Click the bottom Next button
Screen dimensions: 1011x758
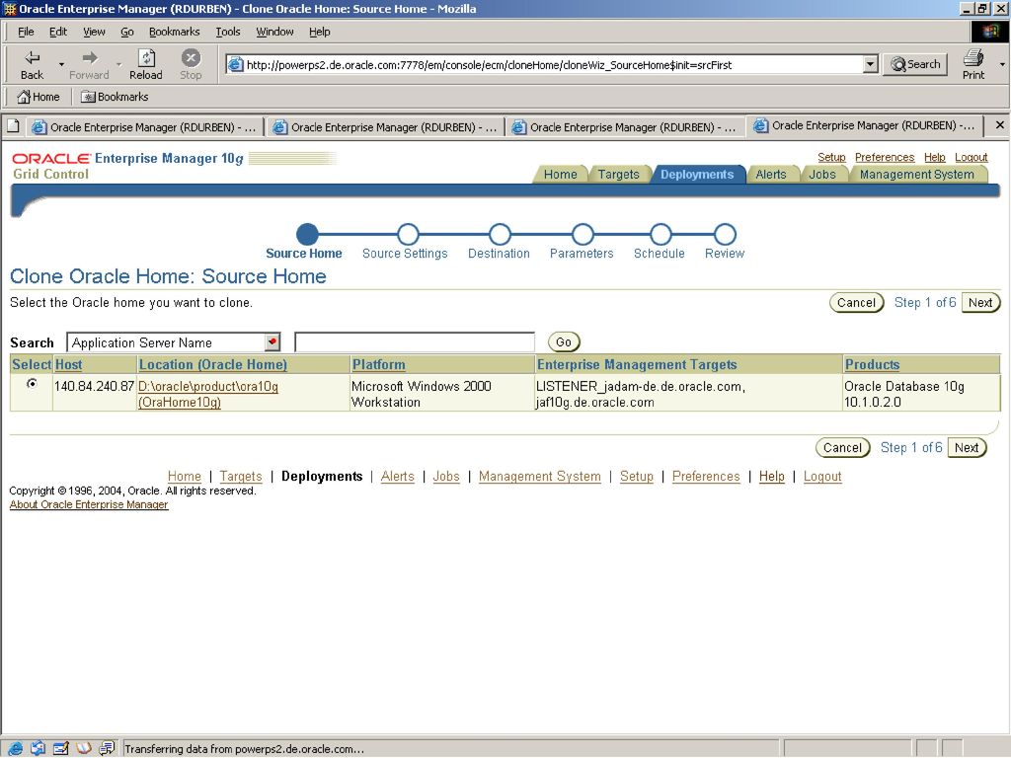[x=967, y=447]
